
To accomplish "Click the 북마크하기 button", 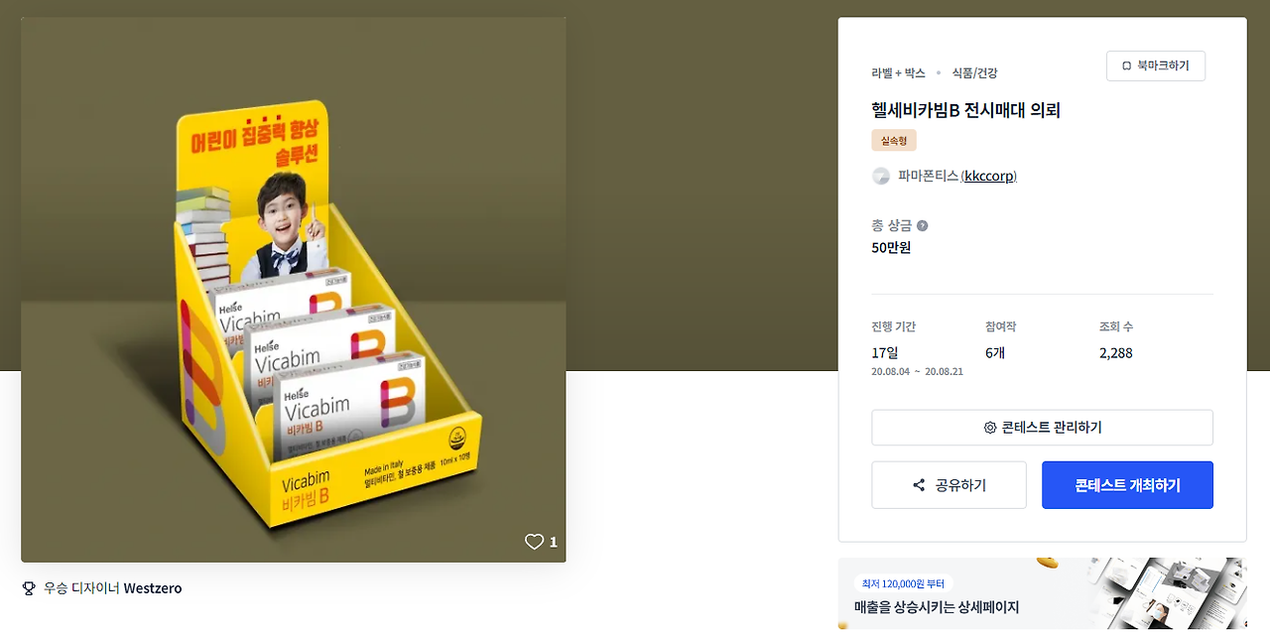I will pyautogui.click(x=1156, y=65).
